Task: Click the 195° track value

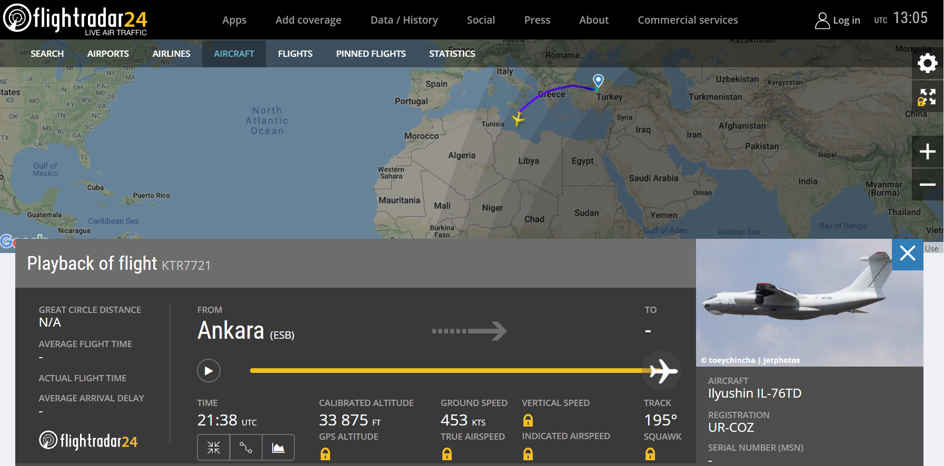Action: click(660, 420)
